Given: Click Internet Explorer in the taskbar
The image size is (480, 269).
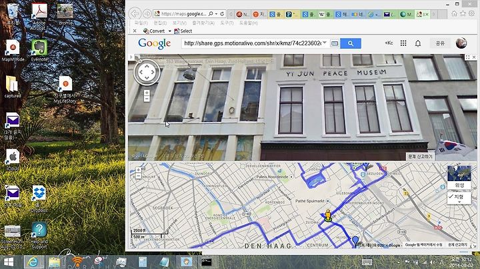Looking at the screenshot, I should [x=33, y=262].
